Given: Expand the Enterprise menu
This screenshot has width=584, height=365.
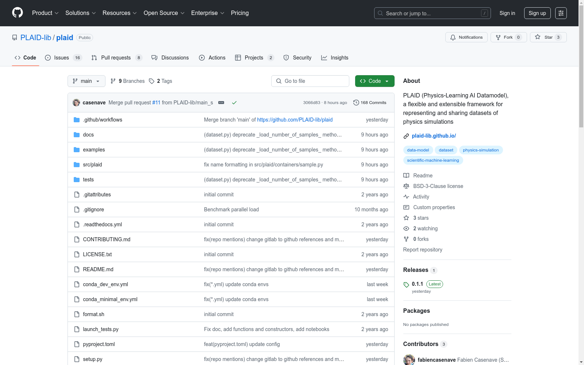Looking at the screenshot, I should 208,13.
